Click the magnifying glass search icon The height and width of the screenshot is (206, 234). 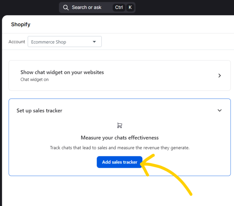coord(66,7)
